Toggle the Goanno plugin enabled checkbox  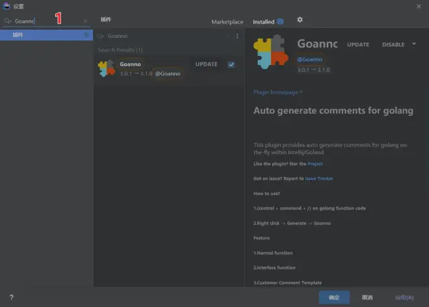pyautogui.click(x=231, y=64)
